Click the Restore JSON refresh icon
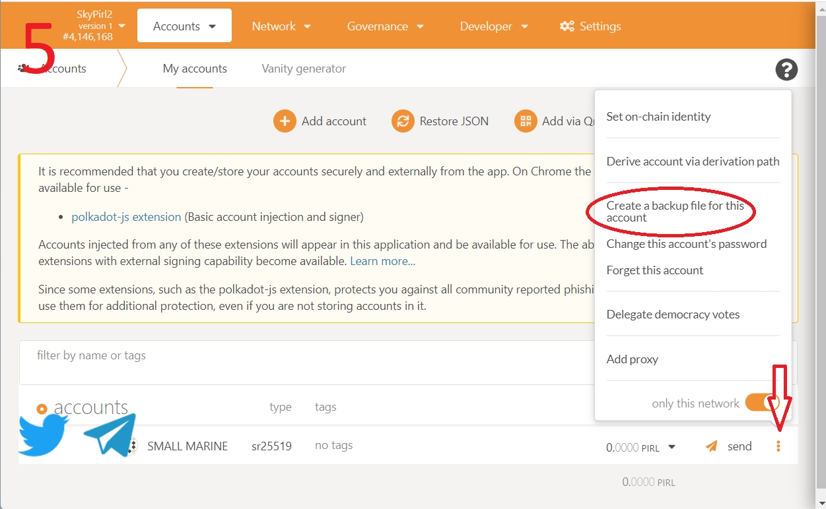The image size is (826, 509). pyautogui.click(x=403, y=121)
